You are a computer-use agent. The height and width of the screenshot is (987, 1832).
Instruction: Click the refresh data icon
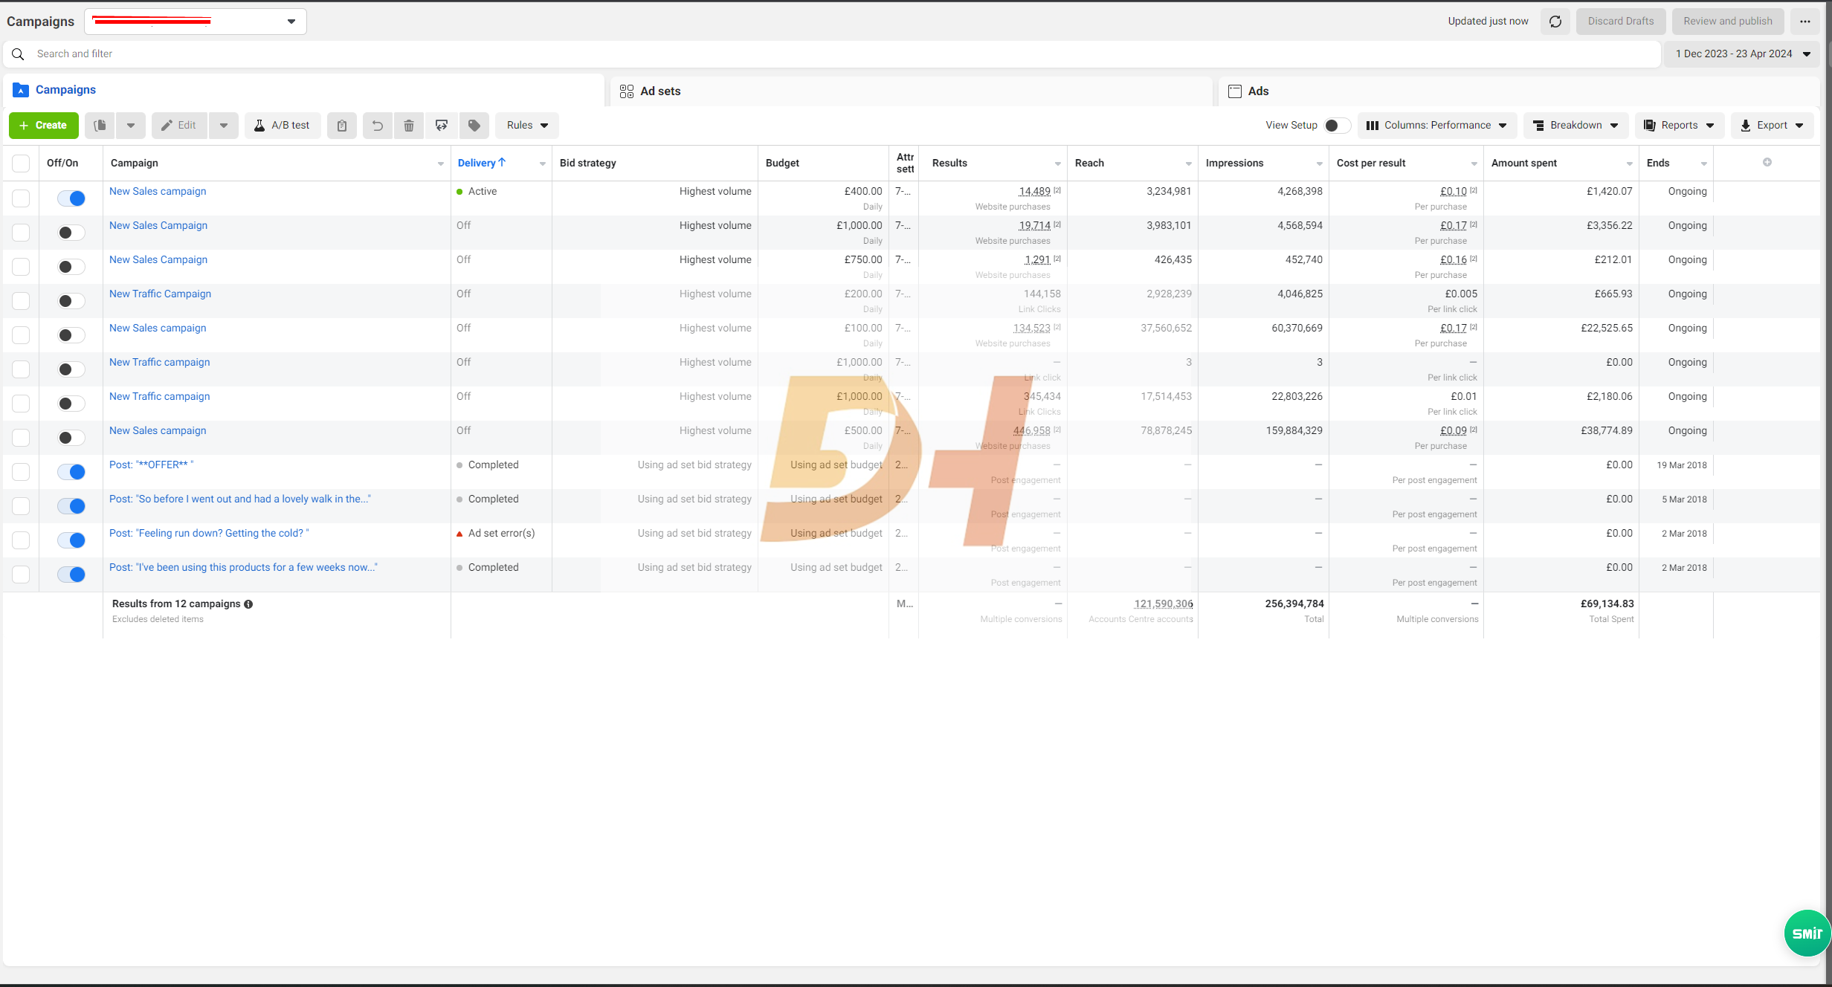tap(1555, 22)
